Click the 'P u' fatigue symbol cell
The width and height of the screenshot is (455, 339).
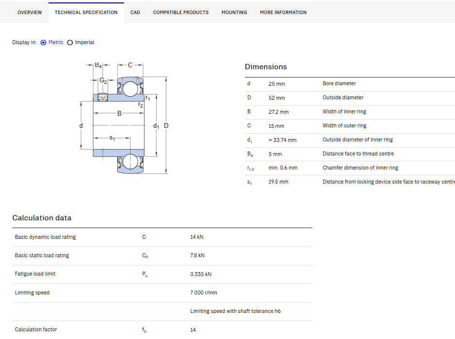click(x=145, y=274)
